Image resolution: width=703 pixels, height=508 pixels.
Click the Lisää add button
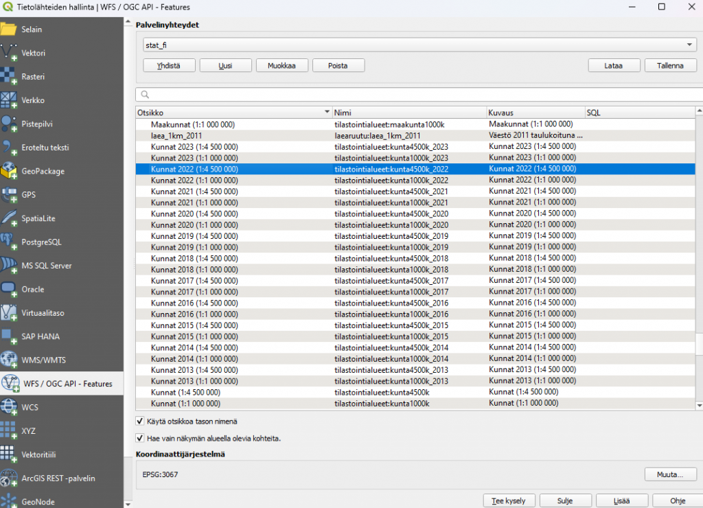pyautogui.click(x=622, y=500)
